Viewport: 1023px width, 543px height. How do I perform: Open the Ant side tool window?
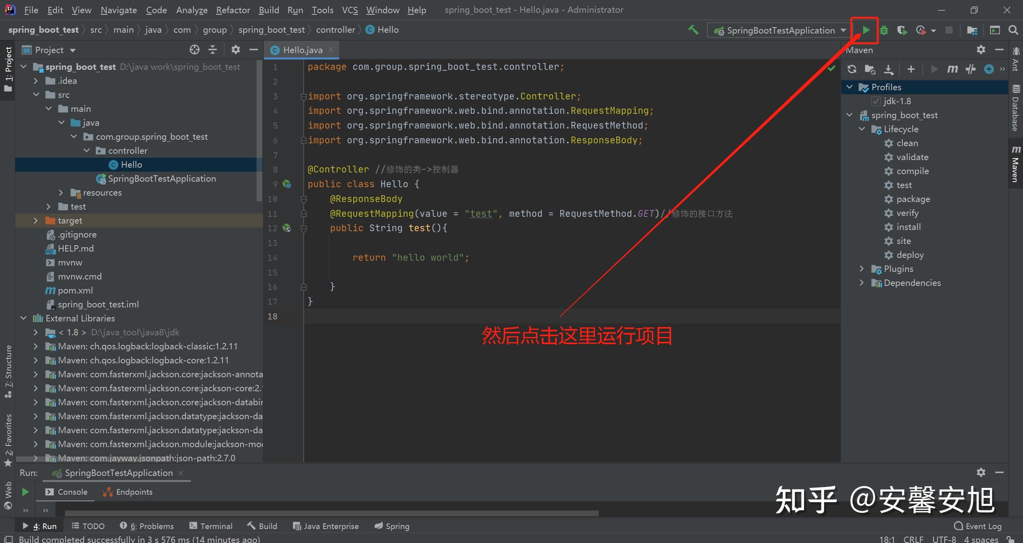point(1016,59)
